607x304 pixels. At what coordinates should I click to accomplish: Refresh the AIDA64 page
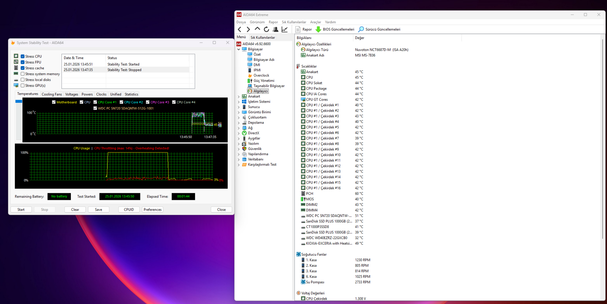click(x=267, y=29)
